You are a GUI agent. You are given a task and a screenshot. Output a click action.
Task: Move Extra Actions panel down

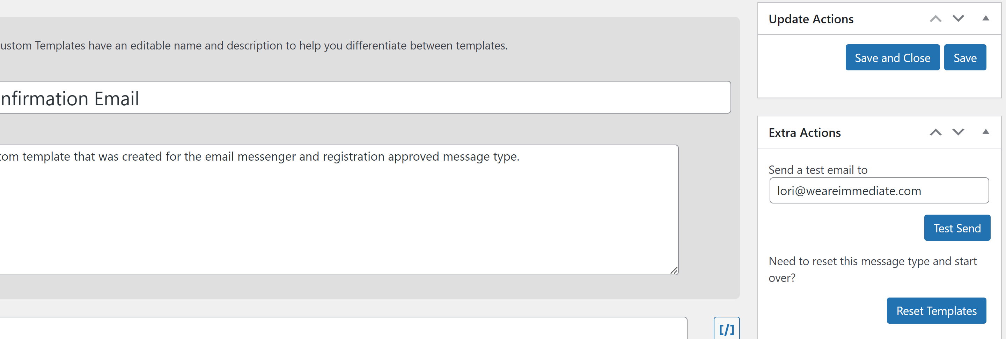(958, 132)
